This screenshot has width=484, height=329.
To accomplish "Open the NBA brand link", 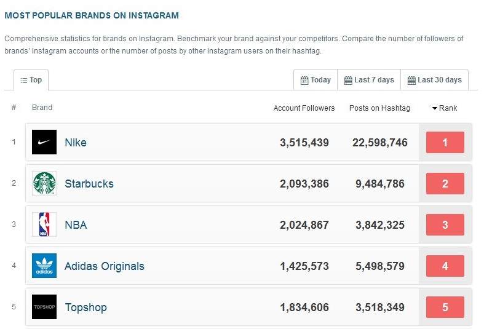I will pos(76,225).
